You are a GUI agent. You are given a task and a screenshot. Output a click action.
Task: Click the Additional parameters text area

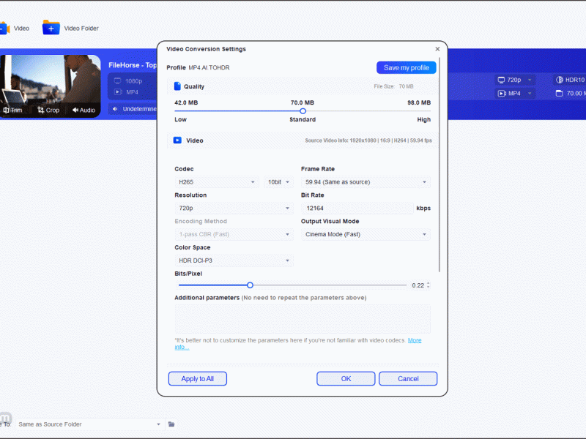(x=303, y=319)
